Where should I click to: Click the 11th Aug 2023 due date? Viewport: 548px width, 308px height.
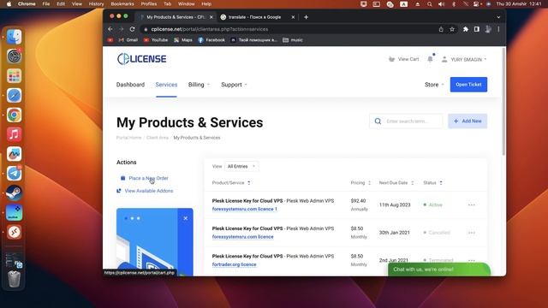[x=395, y=205]
